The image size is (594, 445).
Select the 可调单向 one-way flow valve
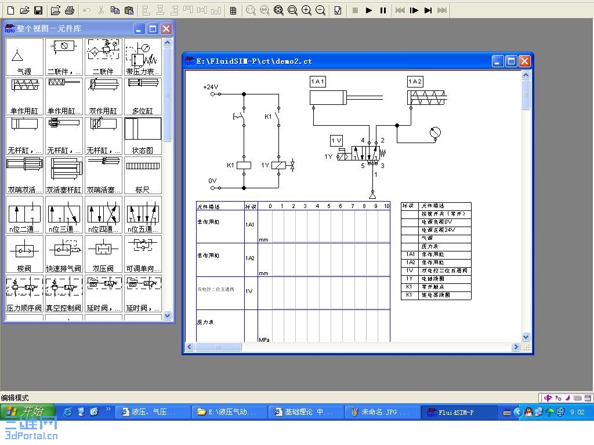coord(143,254)
